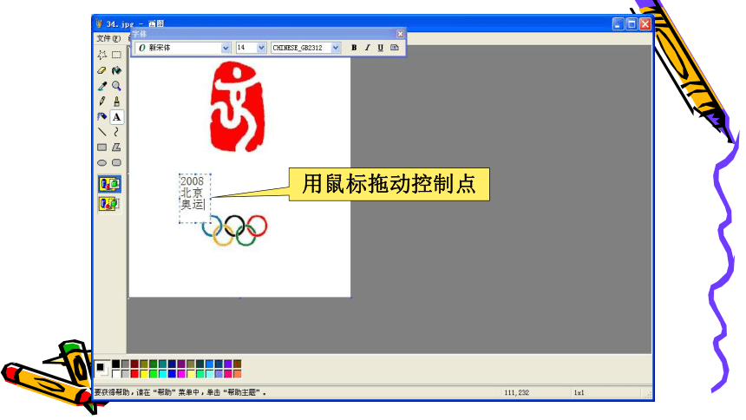Select the Polygon shape tool
Image resolution: width=746 pixels, height=420 pixels.
116,148
